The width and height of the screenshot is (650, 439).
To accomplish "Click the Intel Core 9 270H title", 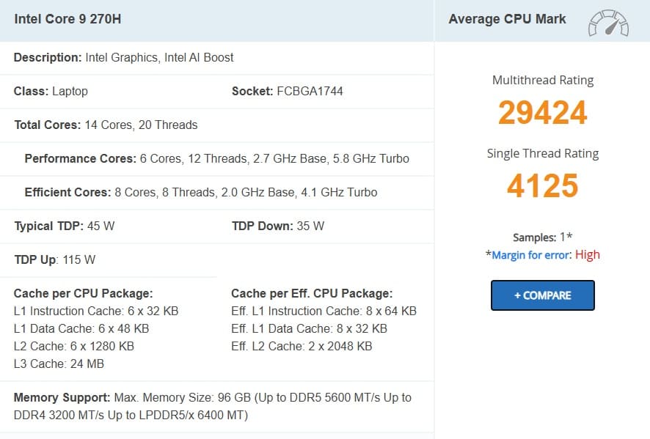I will (x=67, y=19).
